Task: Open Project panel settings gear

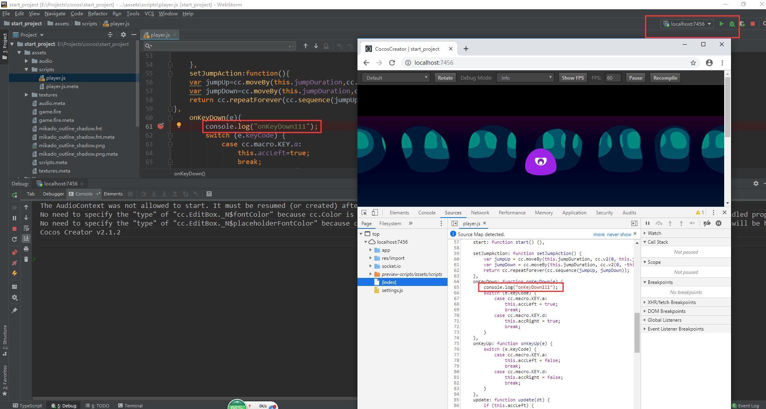Action: pyautogui.click(x=123, y=35)
